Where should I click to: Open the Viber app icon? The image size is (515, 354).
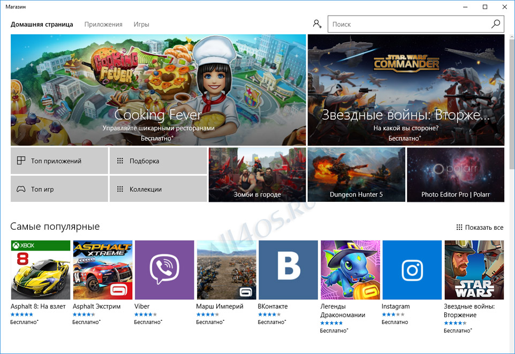pos(164,270)
